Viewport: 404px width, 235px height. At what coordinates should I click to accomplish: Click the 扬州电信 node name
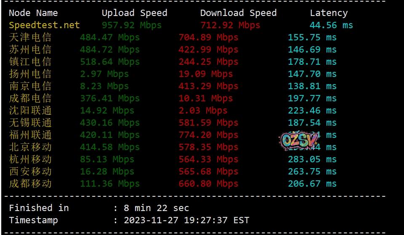tap(30, 74)
